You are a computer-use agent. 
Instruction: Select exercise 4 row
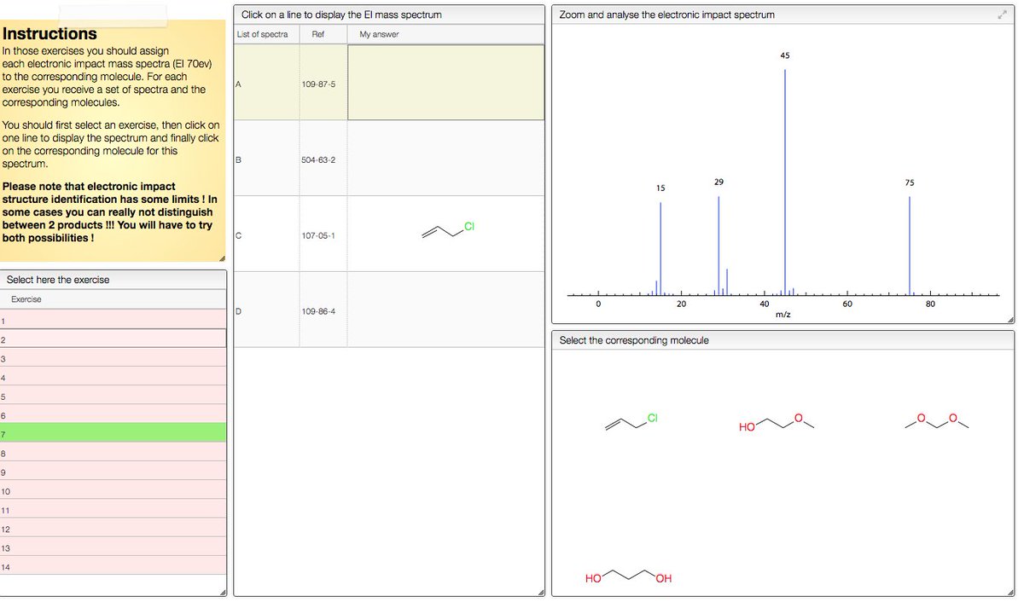113,376
